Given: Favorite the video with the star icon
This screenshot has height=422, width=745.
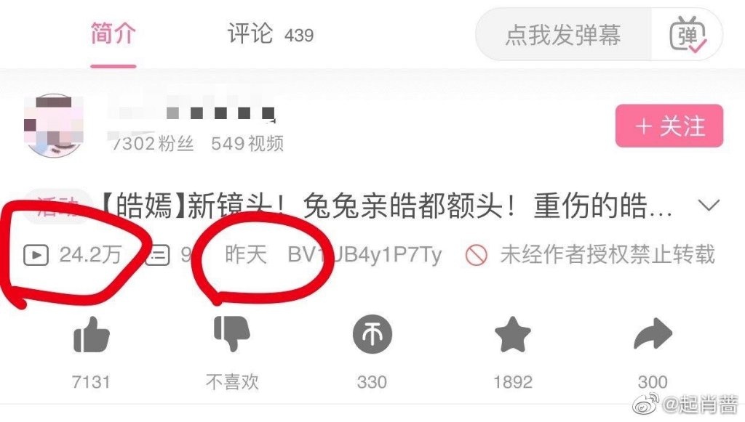Looking at the screenshot, I should [513, 334].
